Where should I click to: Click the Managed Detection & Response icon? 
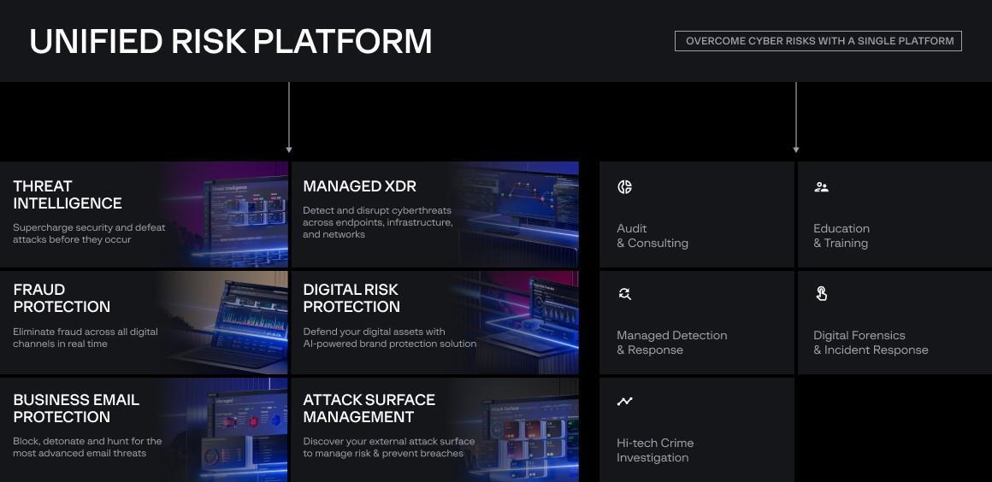pyautogui.click(x=625, y=294)
